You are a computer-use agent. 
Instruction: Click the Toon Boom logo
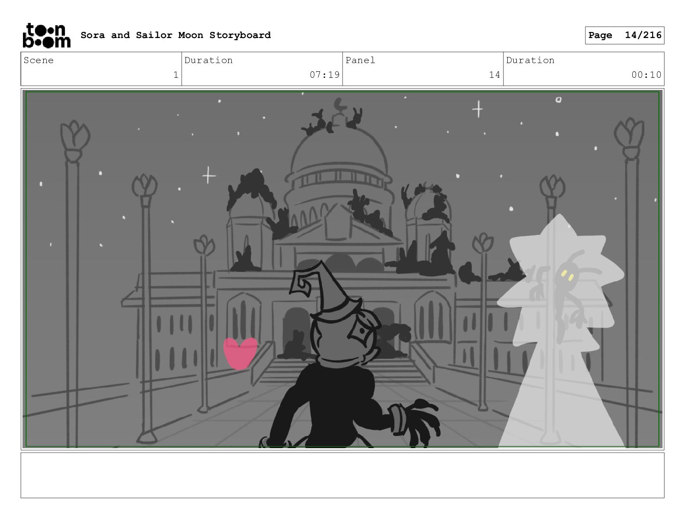(x=46, y=35)
